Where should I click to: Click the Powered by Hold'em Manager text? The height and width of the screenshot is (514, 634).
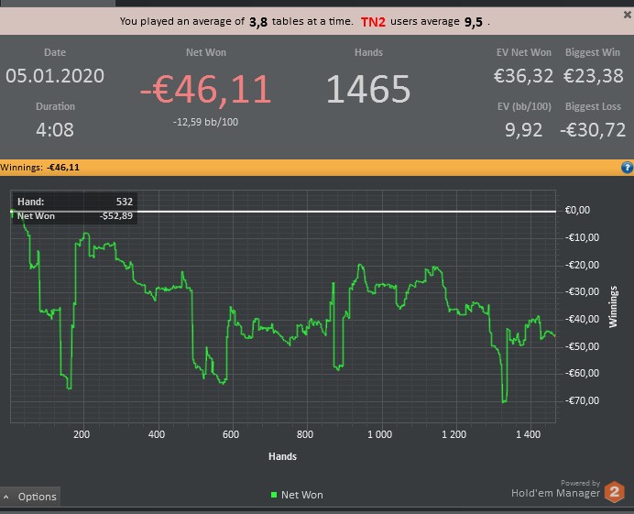tap(556, 489)
